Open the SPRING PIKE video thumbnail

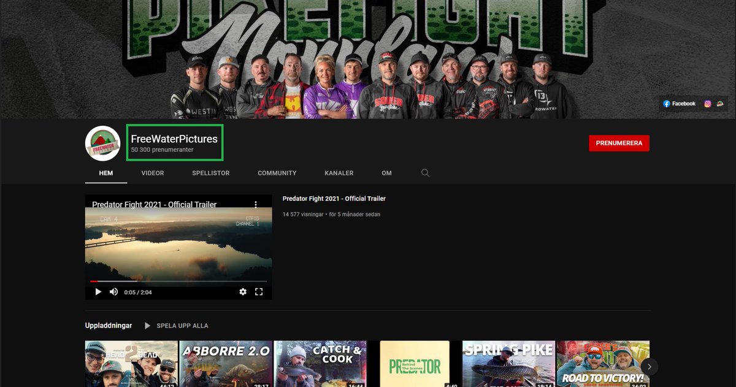pyautogui.click(x=508, y=364)
